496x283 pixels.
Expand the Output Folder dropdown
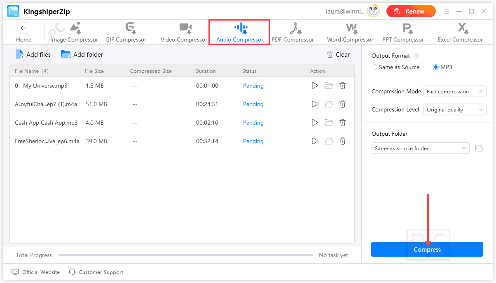click(420, 148)
